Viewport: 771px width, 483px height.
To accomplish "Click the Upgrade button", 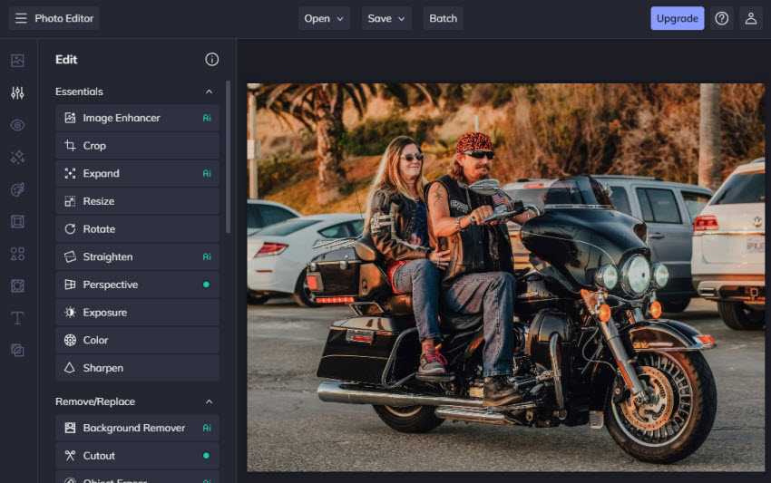I will pyautogui.click(x=677, y=18).
